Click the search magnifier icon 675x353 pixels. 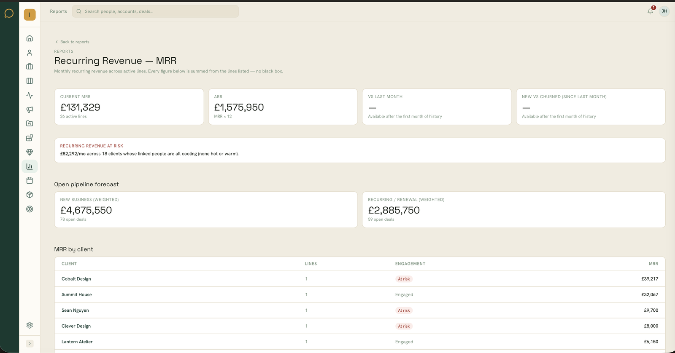[x=79, y=11]
